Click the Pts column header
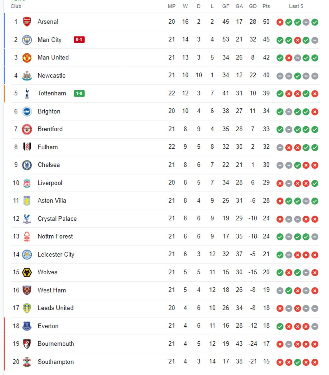The image size is (329, 375). coord(266,6)
